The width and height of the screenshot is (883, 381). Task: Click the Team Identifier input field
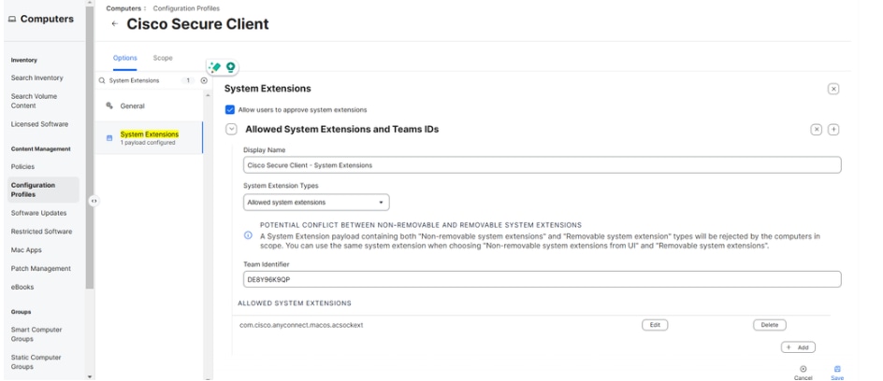click(x=541, y=279)
